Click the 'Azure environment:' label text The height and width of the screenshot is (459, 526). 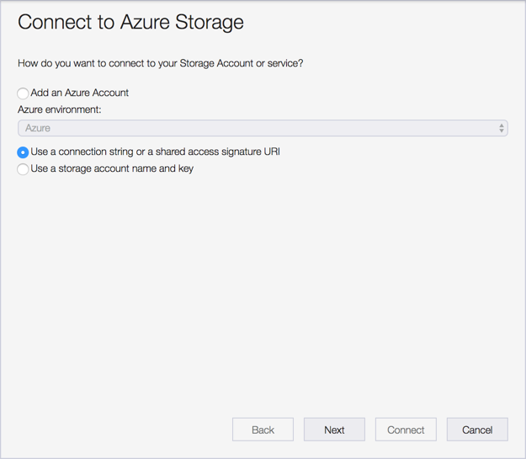[x=60, y=109]
